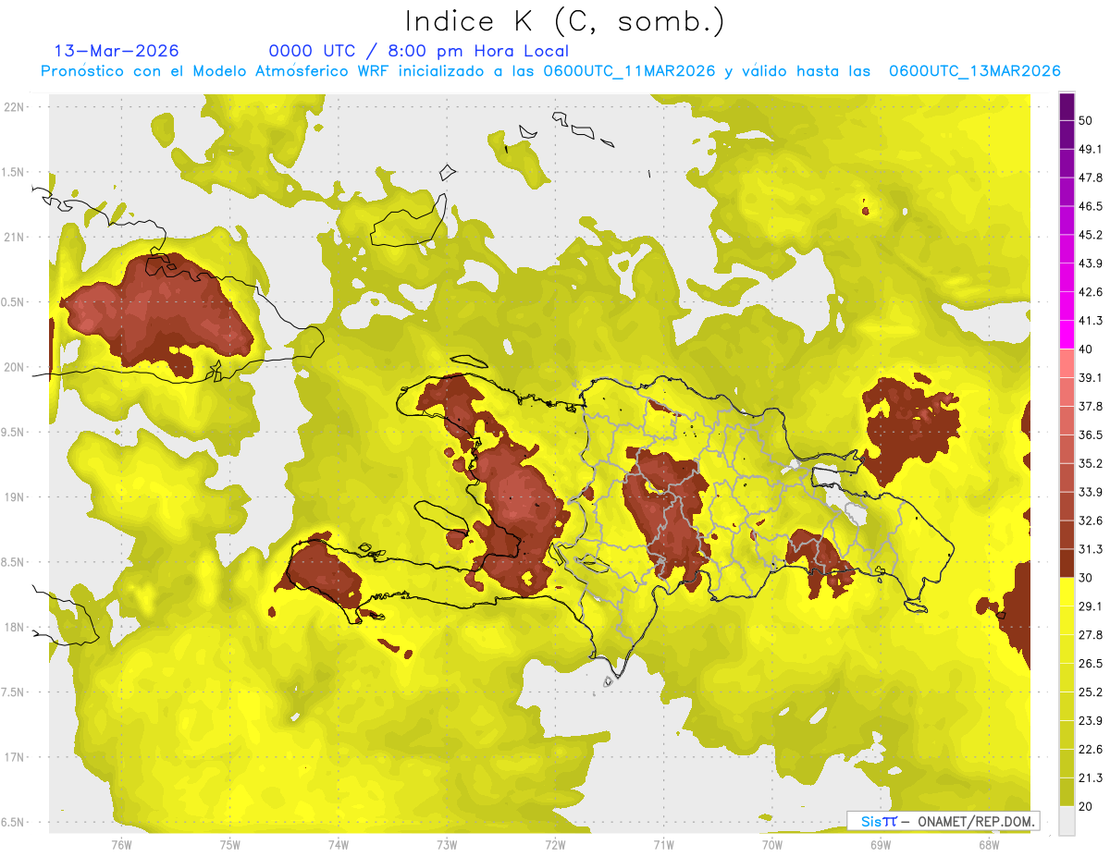Viewport: 1110px width, 857px height.
Task: Click the '73W' longitude axis label
Action: tap(447, 845)
